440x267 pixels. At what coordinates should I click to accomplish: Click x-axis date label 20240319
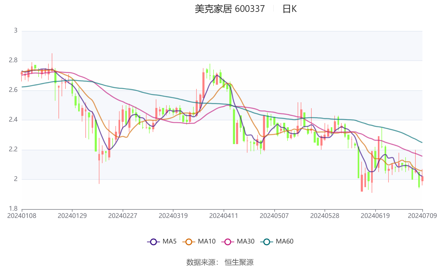click(173, 216)
